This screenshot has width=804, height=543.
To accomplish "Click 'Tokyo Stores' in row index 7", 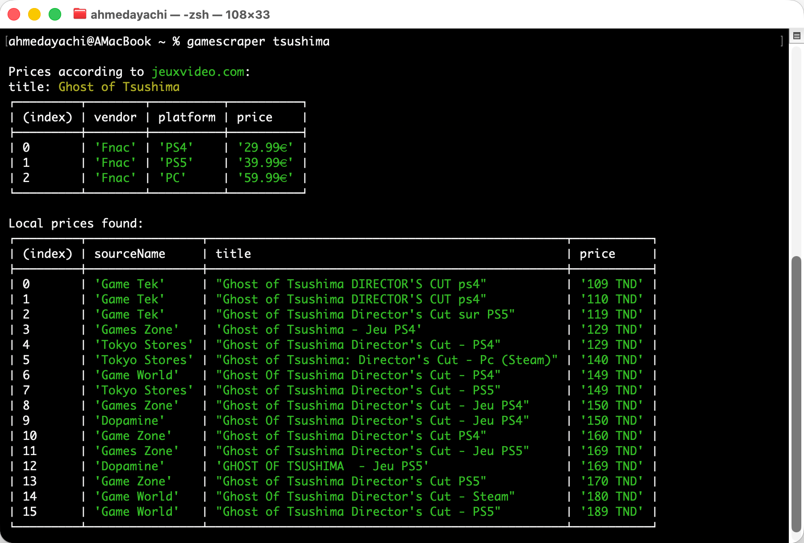I will pos(144,390).
